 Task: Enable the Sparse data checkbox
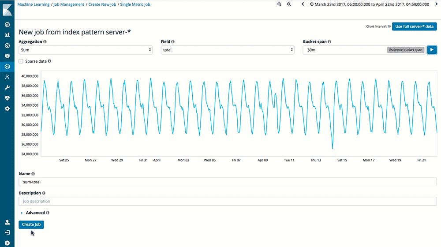[x=21, y=61]
